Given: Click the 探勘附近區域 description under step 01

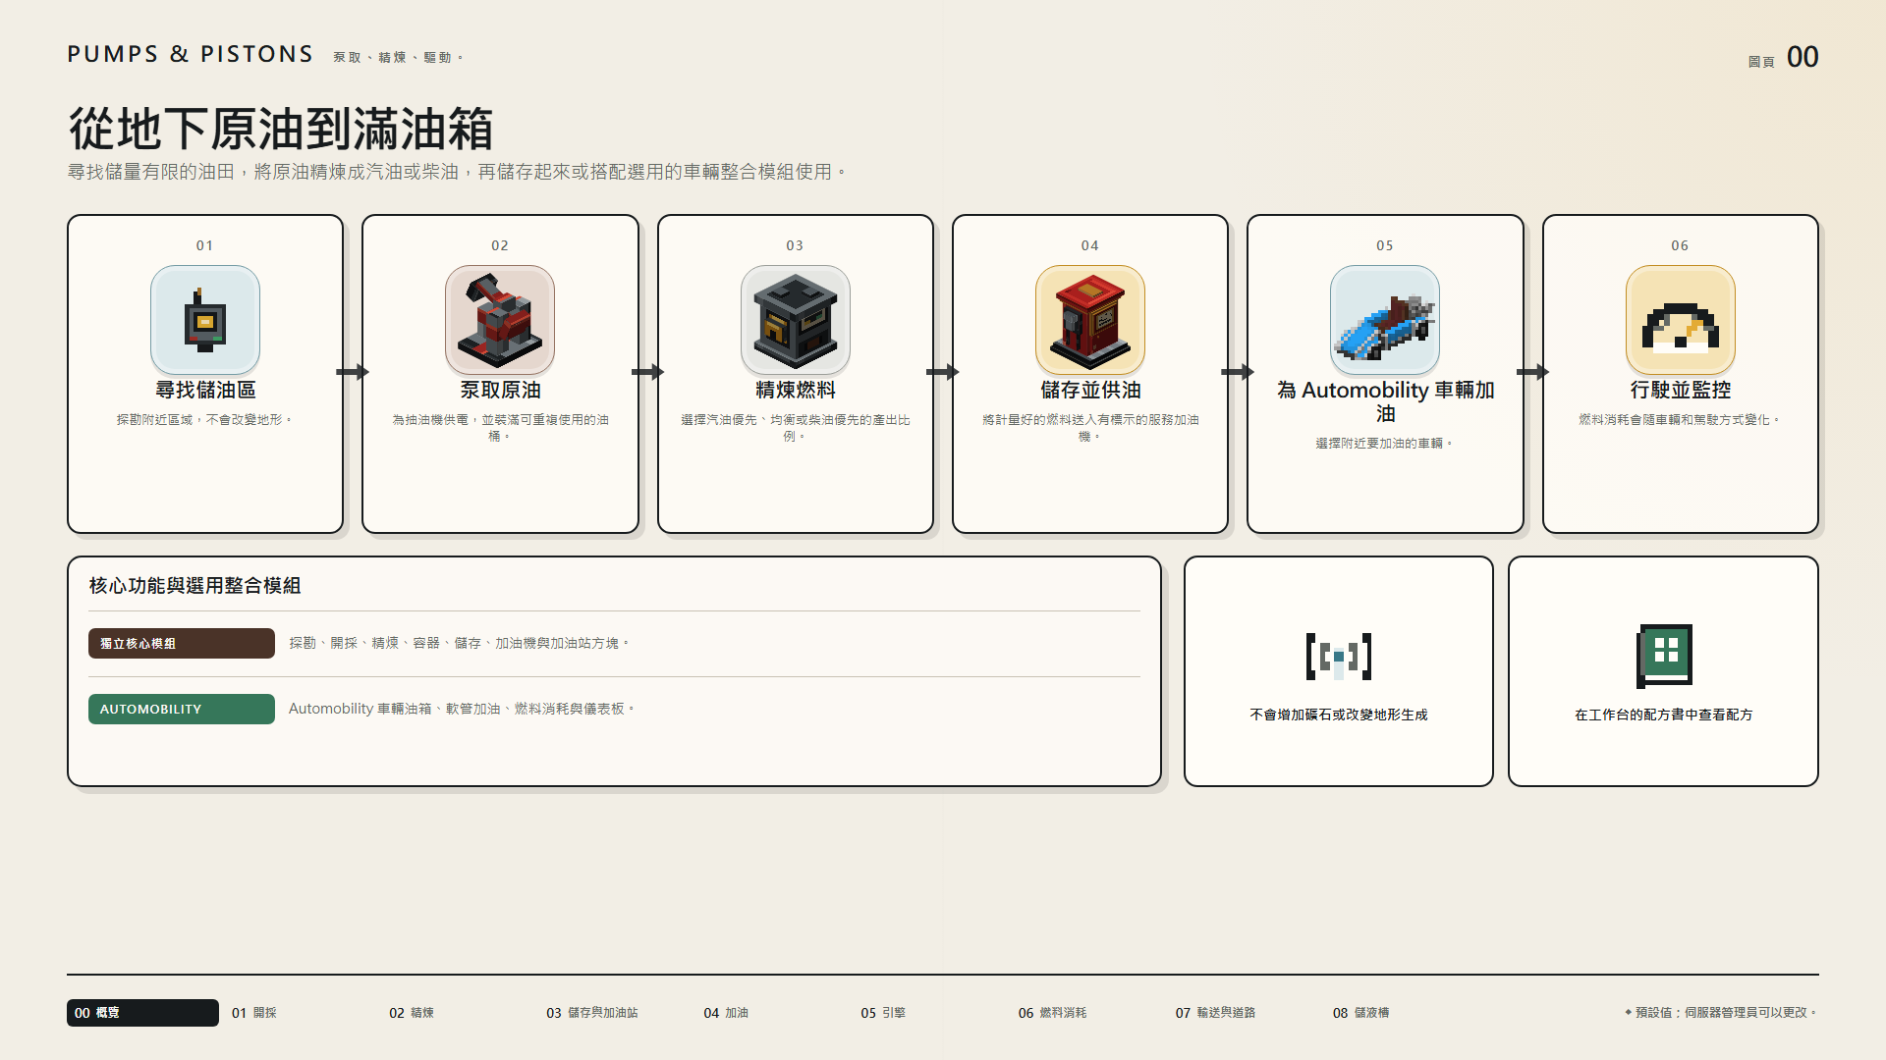Looking at the screenshot, I should pyautogui.click(x=205, y=420).
